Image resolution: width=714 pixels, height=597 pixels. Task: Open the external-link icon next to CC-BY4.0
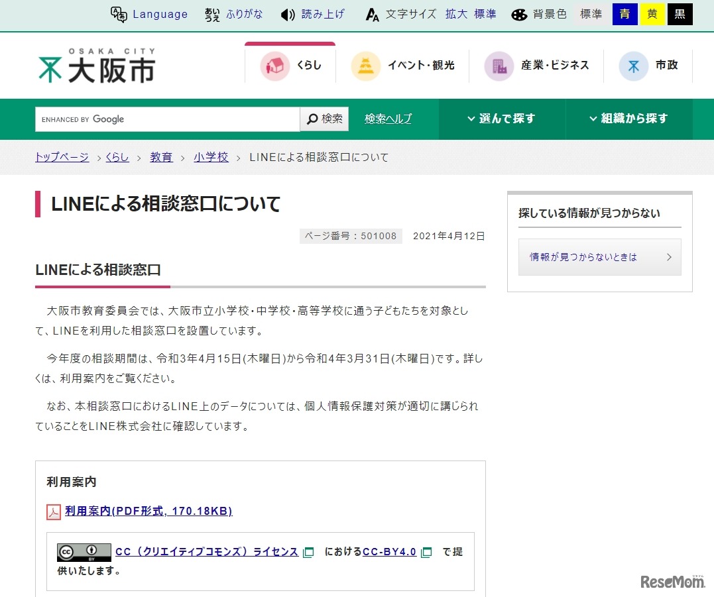(x=426, y=551)
